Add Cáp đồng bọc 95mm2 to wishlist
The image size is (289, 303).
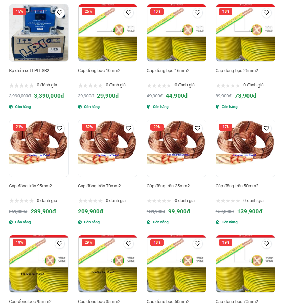60,244
